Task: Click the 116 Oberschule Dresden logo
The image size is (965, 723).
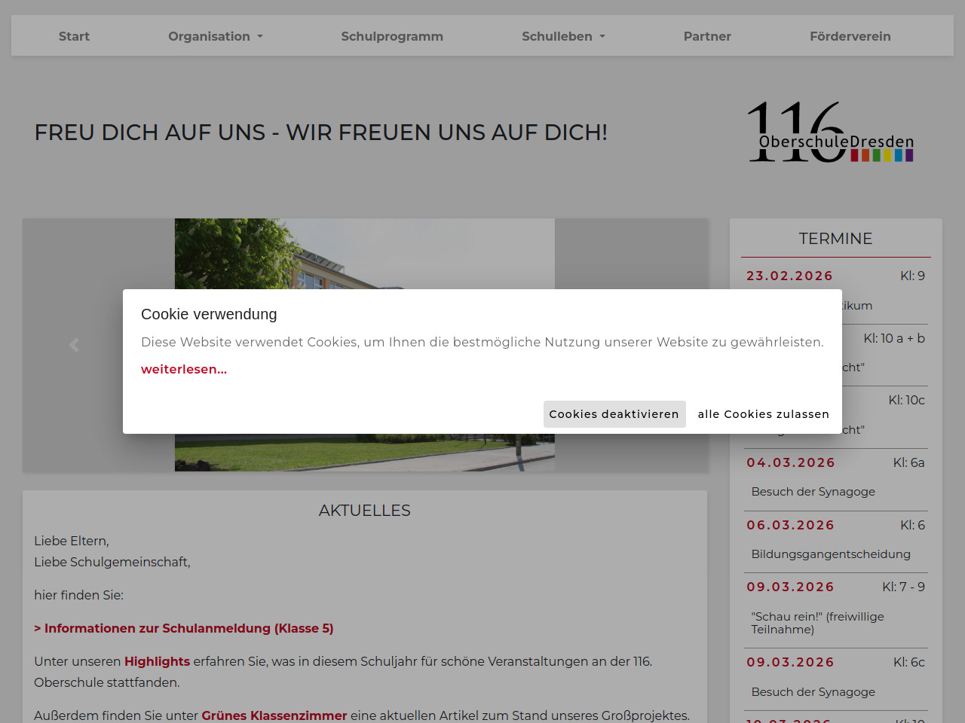Action: [830, 133]
